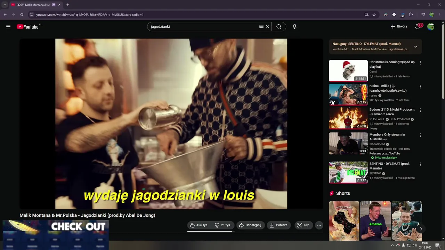Screen dimensions: 445x250
Task: Click the Następny: SENTINO - DYLEMAT header
Action: [x=366, y=44]
